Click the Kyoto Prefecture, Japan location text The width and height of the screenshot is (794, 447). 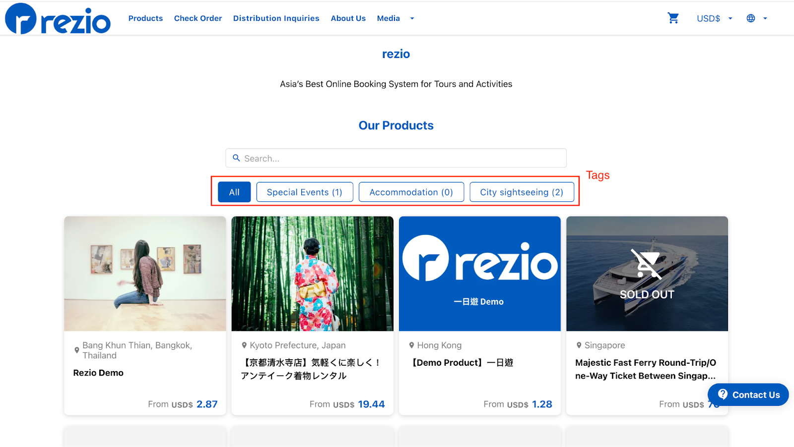pos(298,345)
